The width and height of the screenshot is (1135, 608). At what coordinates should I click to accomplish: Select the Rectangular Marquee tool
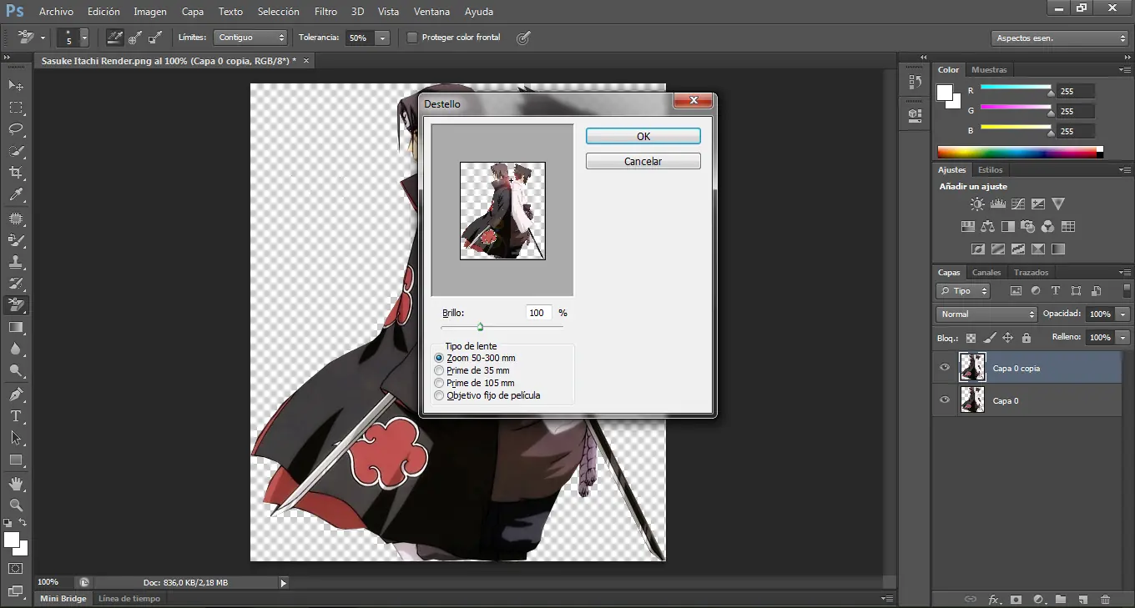tap(16, 108)
